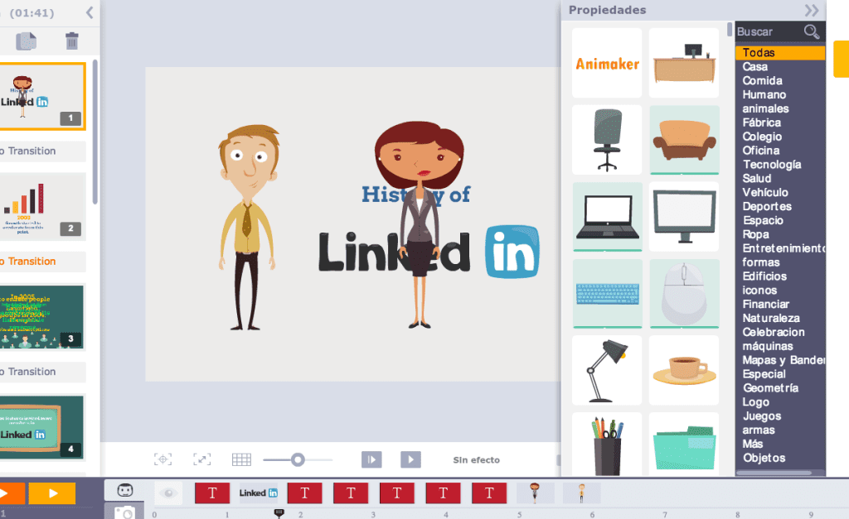849x519 pixels.
Task: Select the Oficina category
Action: [760, 151]
